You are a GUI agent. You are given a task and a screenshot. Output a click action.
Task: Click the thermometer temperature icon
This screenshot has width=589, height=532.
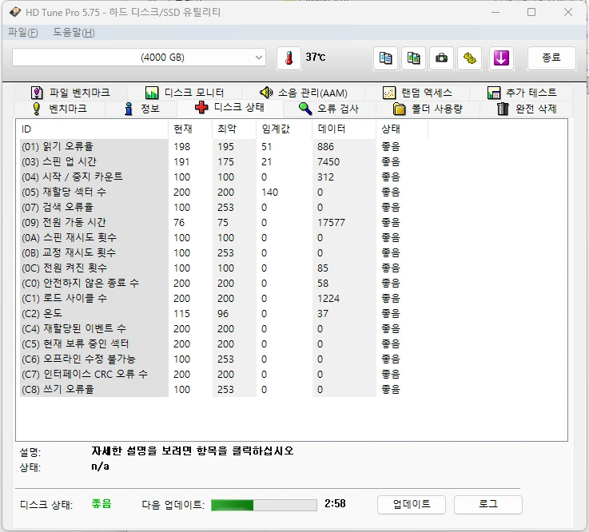(x=289, y=58)
